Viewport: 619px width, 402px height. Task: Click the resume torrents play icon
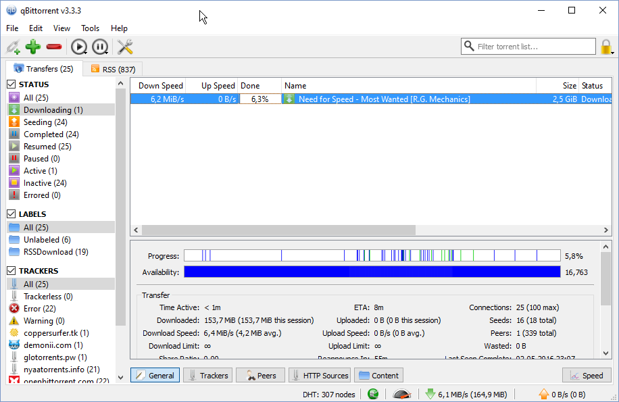(x=78, y=47)
